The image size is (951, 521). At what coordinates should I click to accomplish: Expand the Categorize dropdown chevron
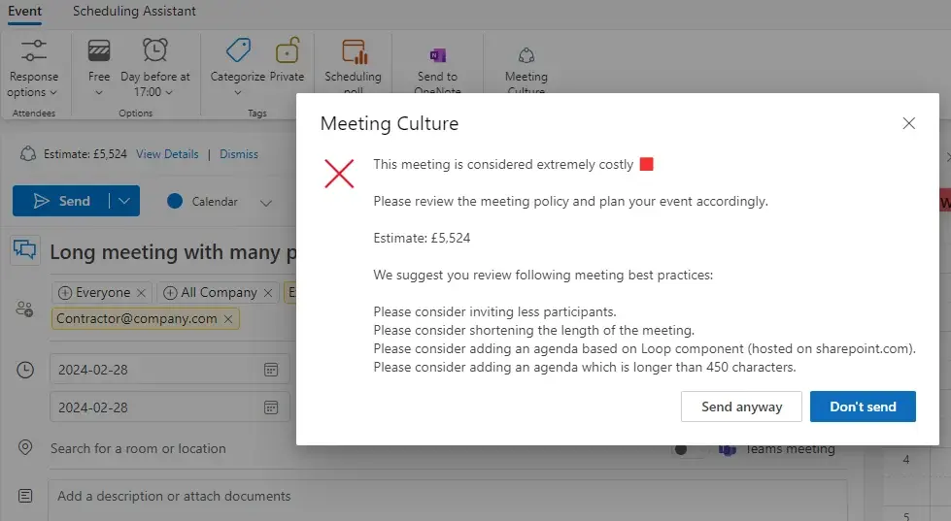[x=238, y=93]
